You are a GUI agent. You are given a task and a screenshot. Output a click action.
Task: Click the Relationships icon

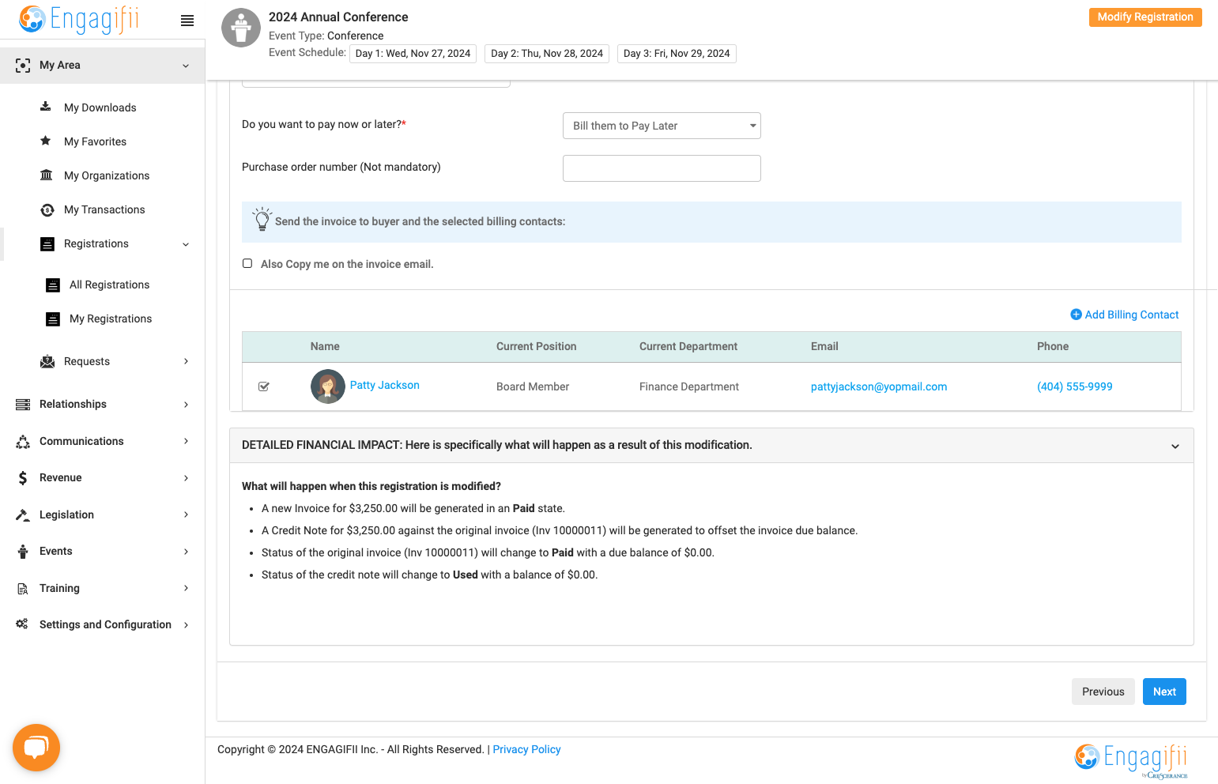(x=23, y=404)
